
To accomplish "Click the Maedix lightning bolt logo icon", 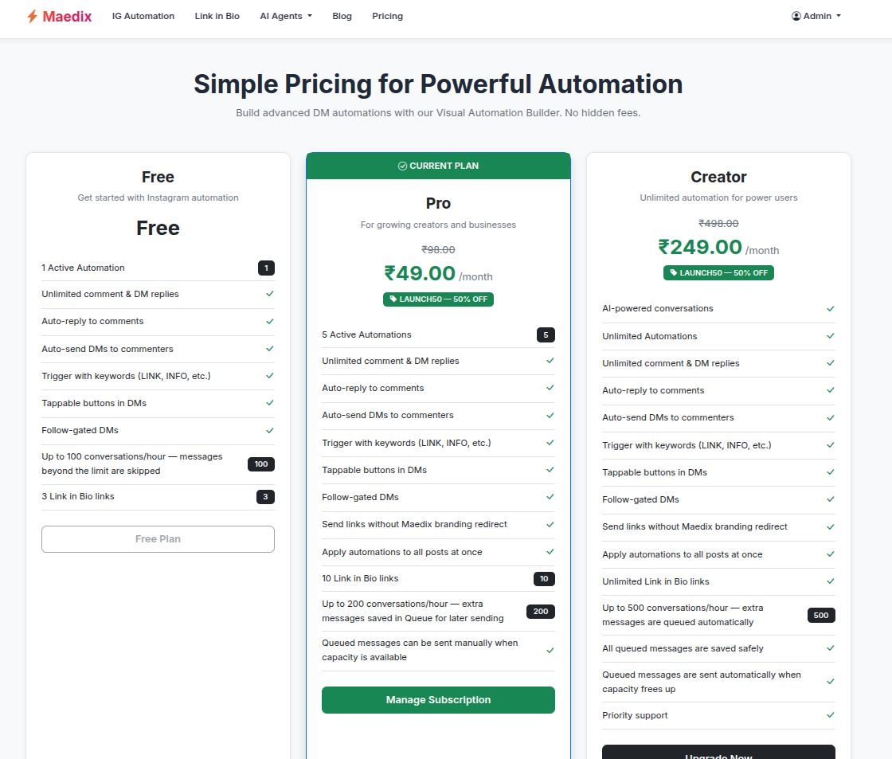I will 32,15.
